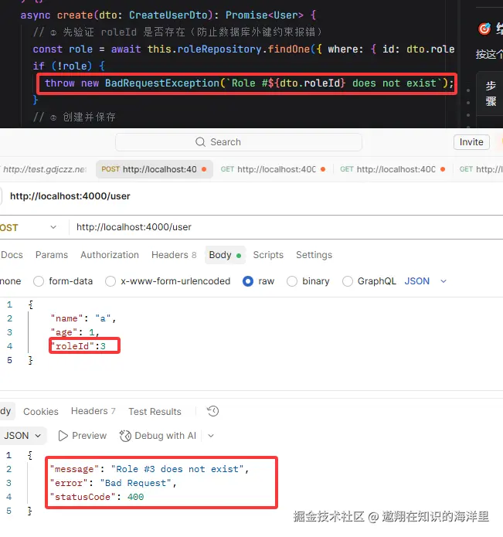Click the Invite button
503x537 pixels.
[471, 142]
